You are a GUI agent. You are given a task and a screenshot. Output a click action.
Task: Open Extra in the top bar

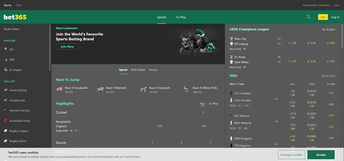point(19,5)
